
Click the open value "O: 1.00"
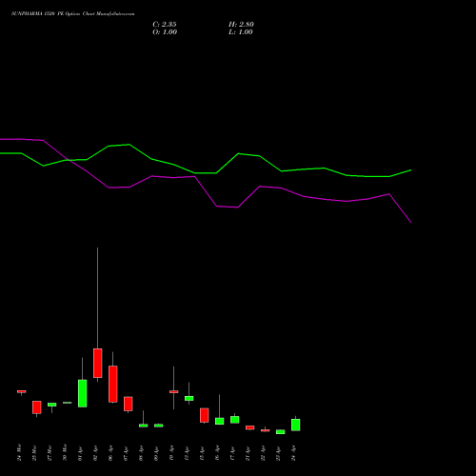pos(165,32)
